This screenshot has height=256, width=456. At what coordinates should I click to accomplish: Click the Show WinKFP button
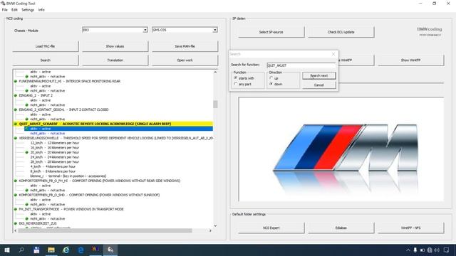tap(410, 60)
